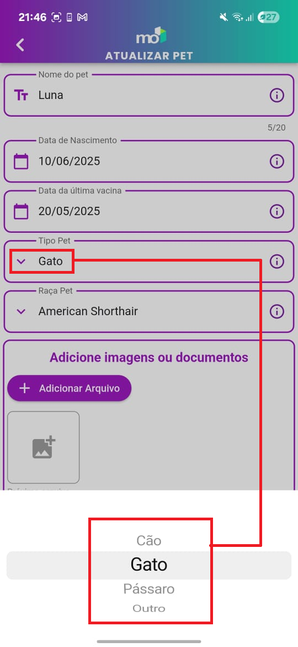Click the ATUALIZAR PET title
298x647 pixels.
coord(149,56)
